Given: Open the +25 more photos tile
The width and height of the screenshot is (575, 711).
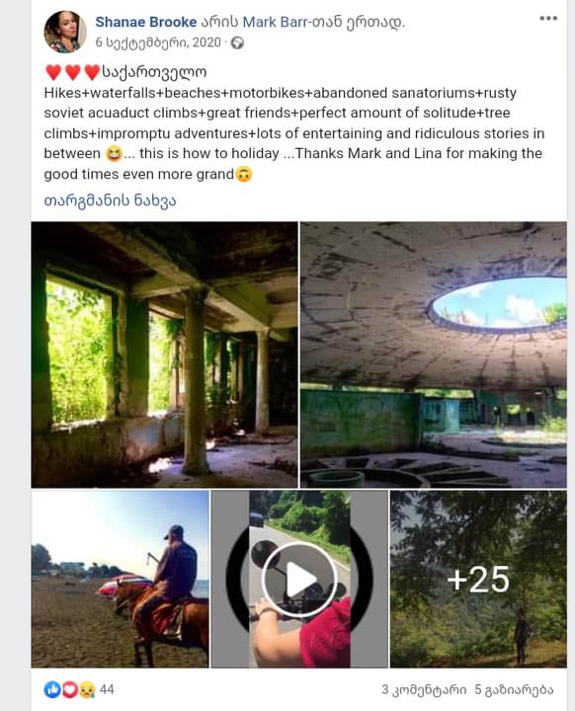Looking at the screenshot, I should tap(478, 579).
